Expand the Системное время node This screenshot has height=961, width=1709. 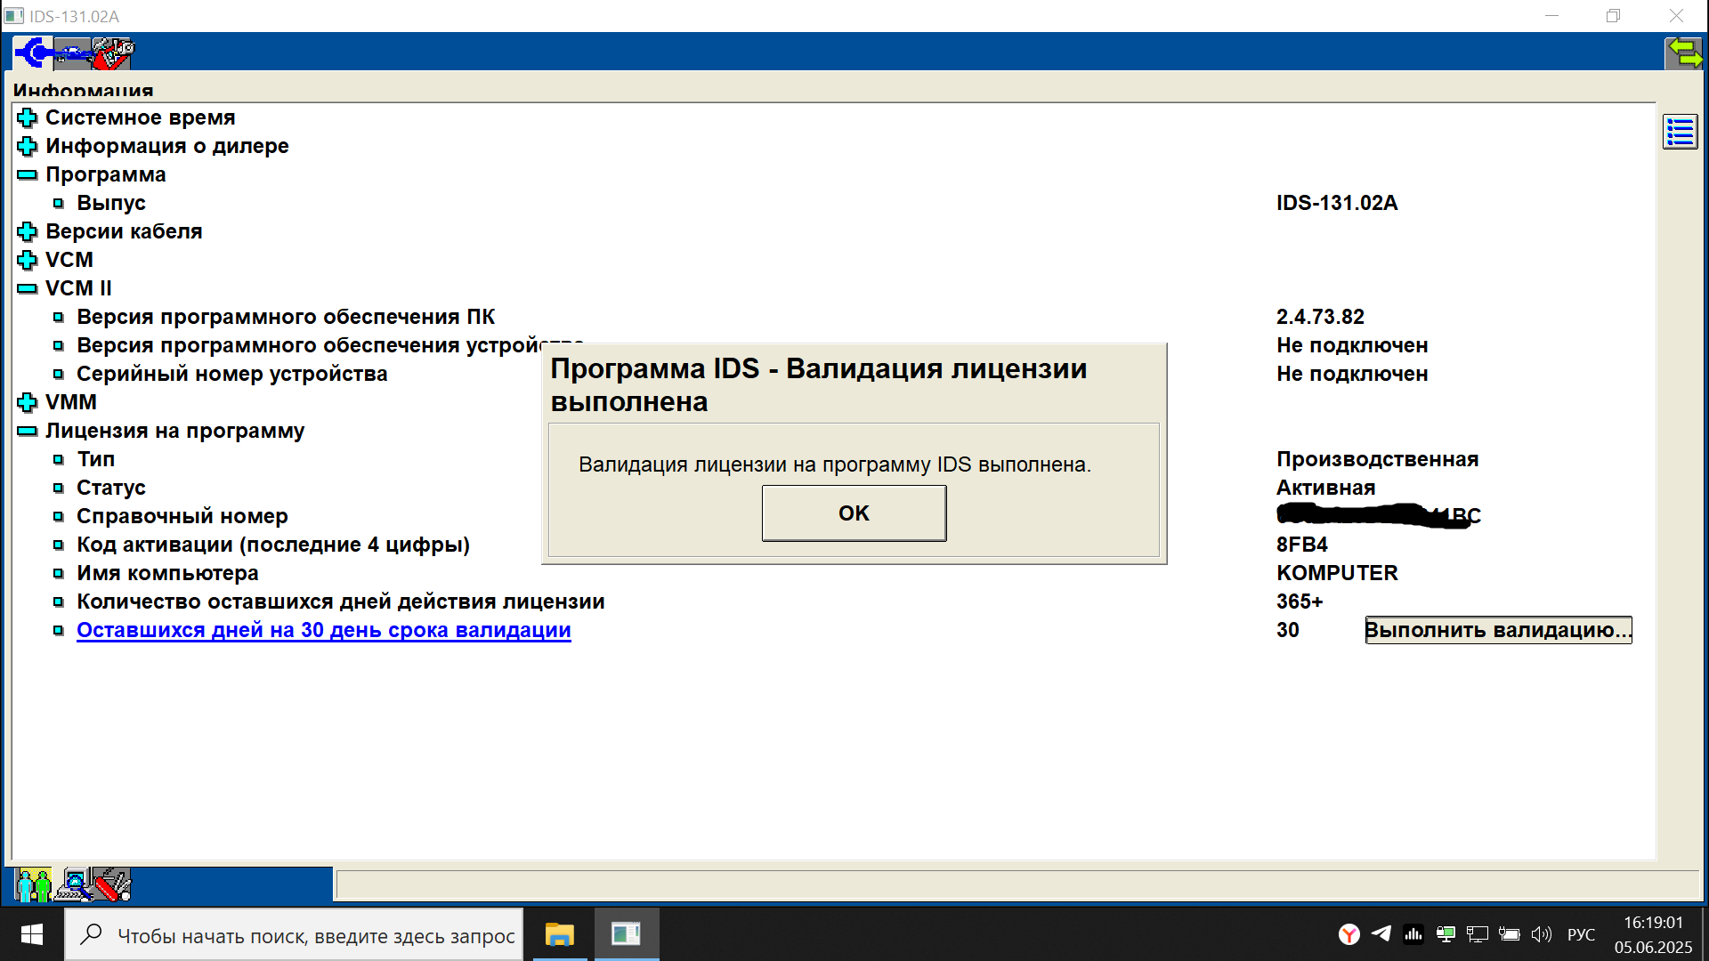coord(28,117)
